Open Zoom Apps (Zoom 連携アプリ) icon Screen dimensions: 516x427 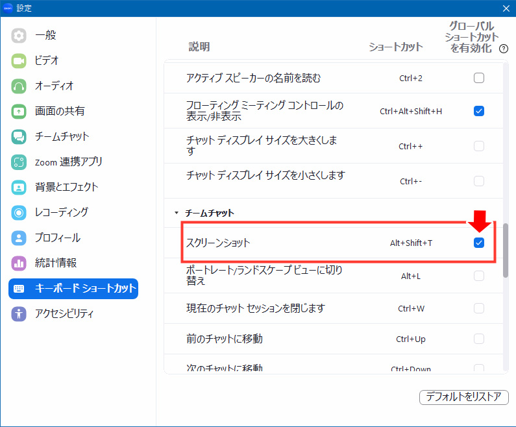(19, 162)
